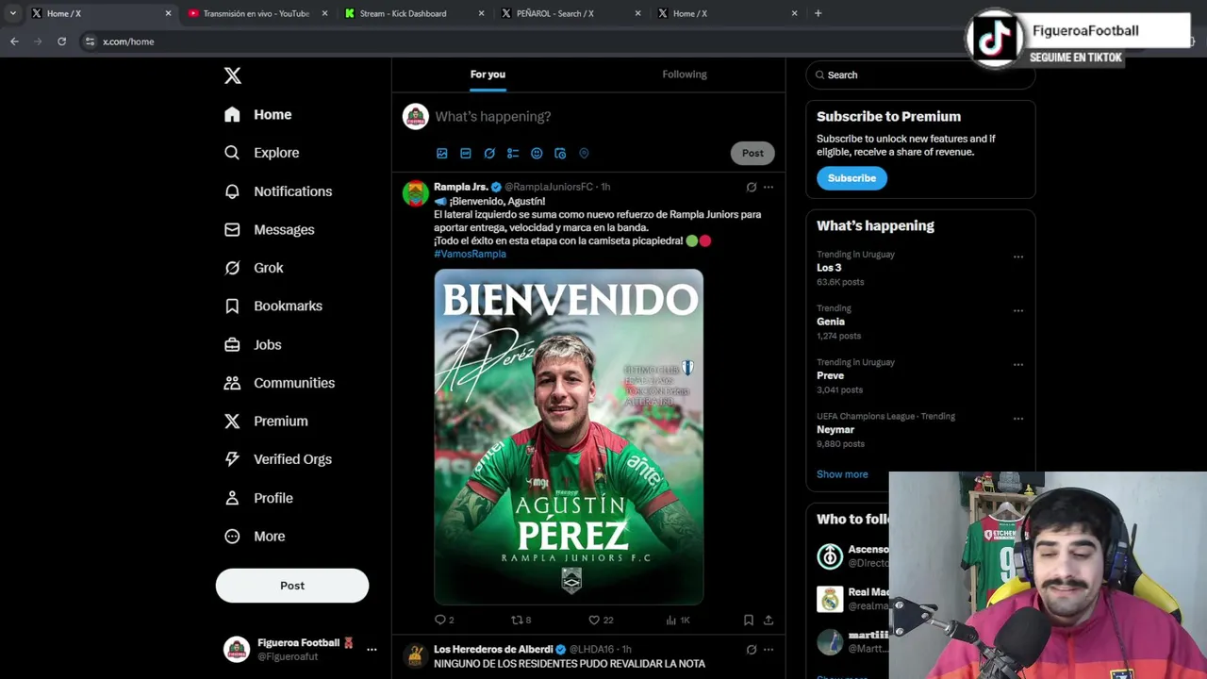Open more options on Los Herederos post
1207x679 pixels.
point(769,650)
